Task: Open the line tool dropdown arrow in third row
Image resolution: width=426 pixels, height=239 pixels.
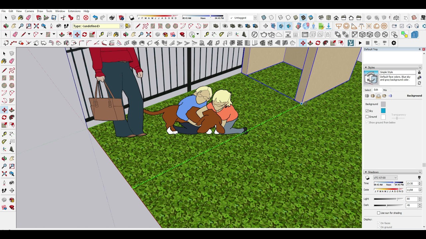Action: [x=29, y=35]
